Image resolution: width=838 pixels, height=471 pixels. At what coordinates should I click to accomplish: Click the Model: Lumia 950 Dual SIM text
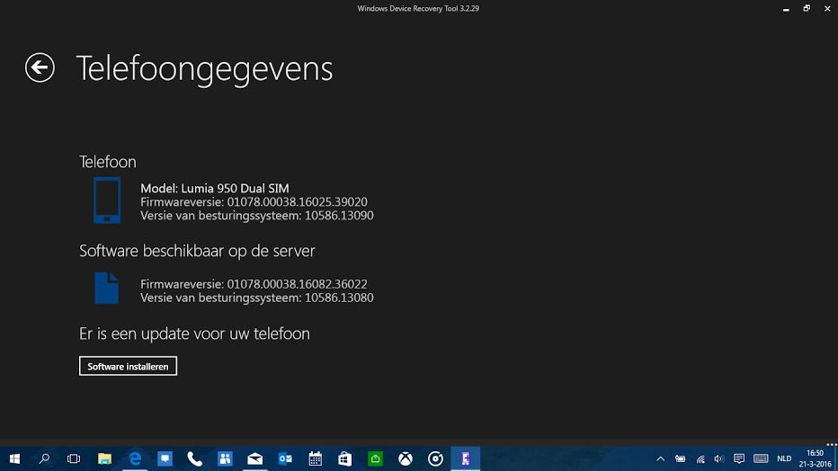(x=215, y=188)
